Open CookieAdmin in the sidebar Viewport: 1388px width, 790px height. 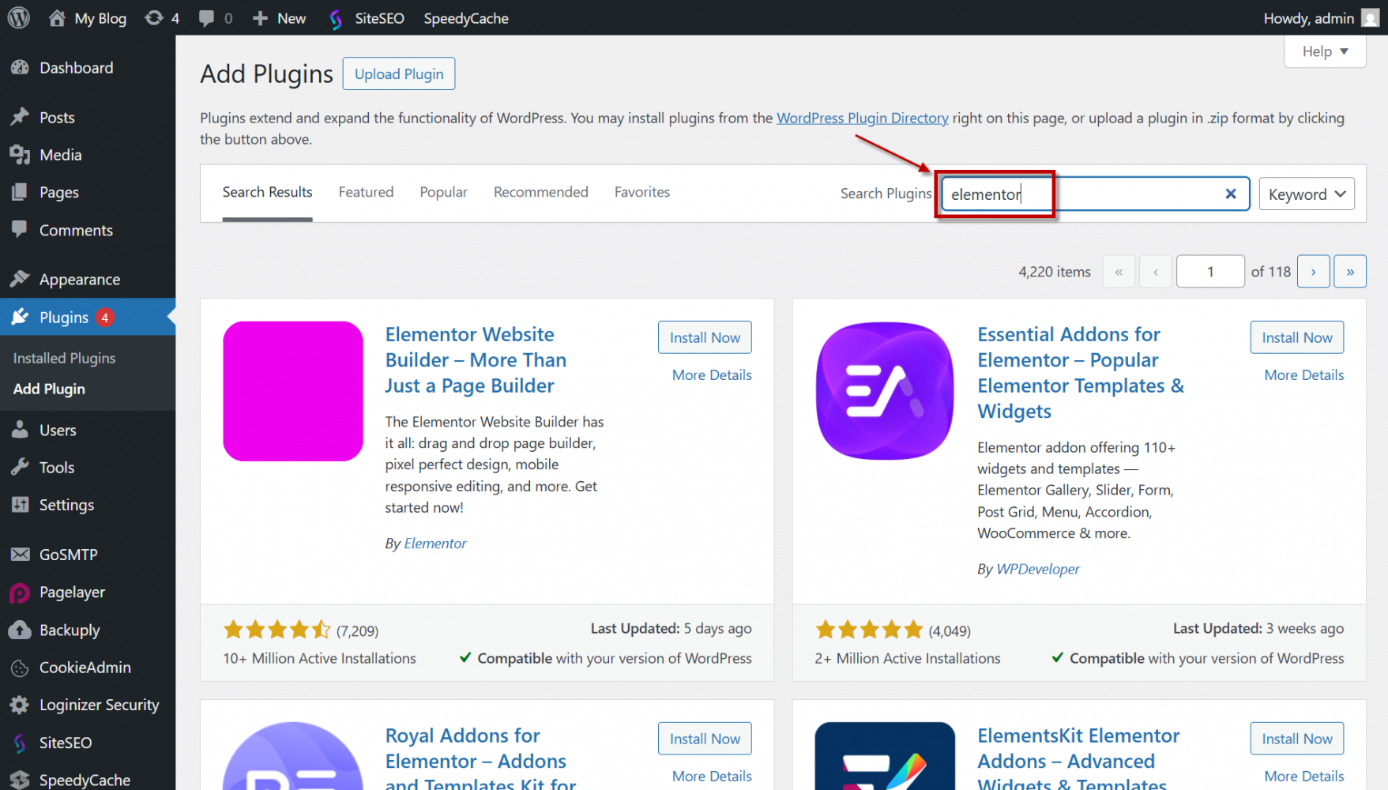click(x=85, y=668)
